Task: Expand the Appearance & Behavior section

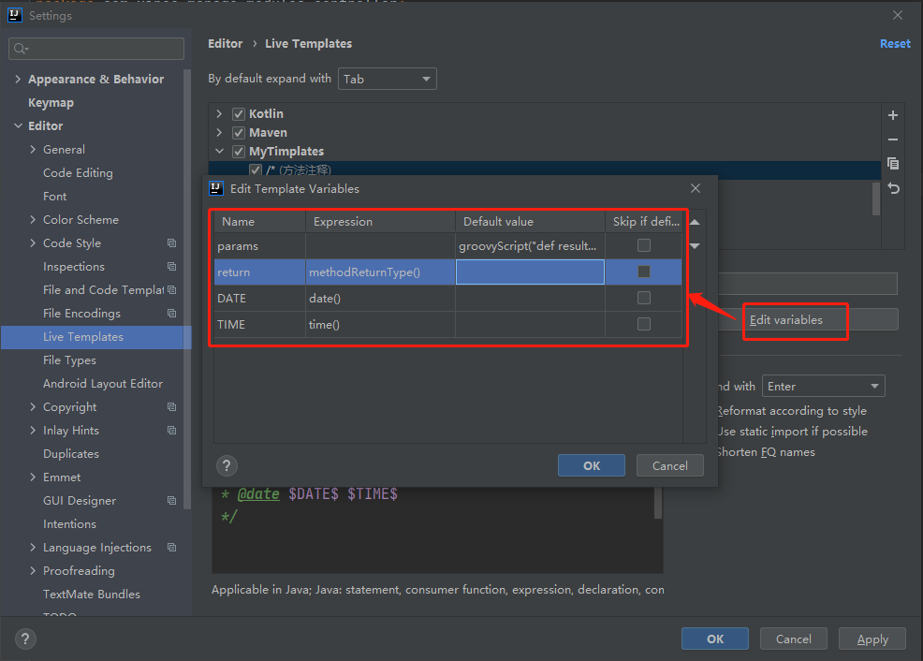Action: click(x=18, y=80)
